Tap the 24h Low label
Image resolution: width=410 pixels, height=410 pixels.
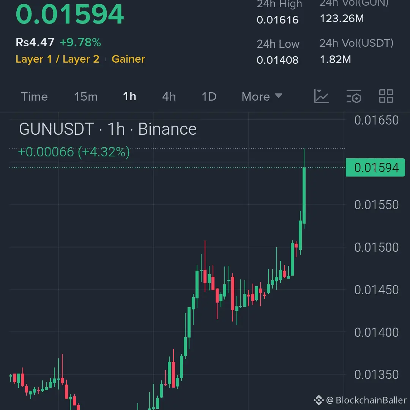point(278,44)
